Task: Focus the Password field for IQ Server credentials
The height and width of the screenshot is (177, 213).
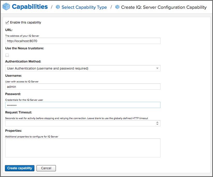Action: [83, 105]
